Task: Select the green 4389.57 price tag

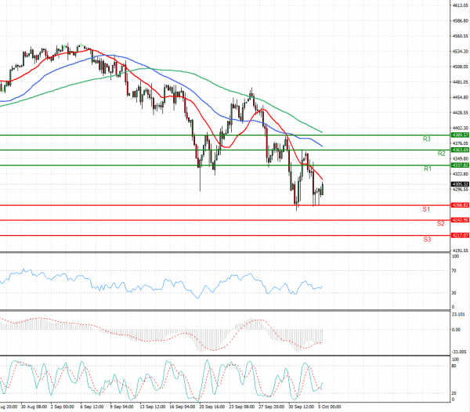Action: [x=460, y=136]
